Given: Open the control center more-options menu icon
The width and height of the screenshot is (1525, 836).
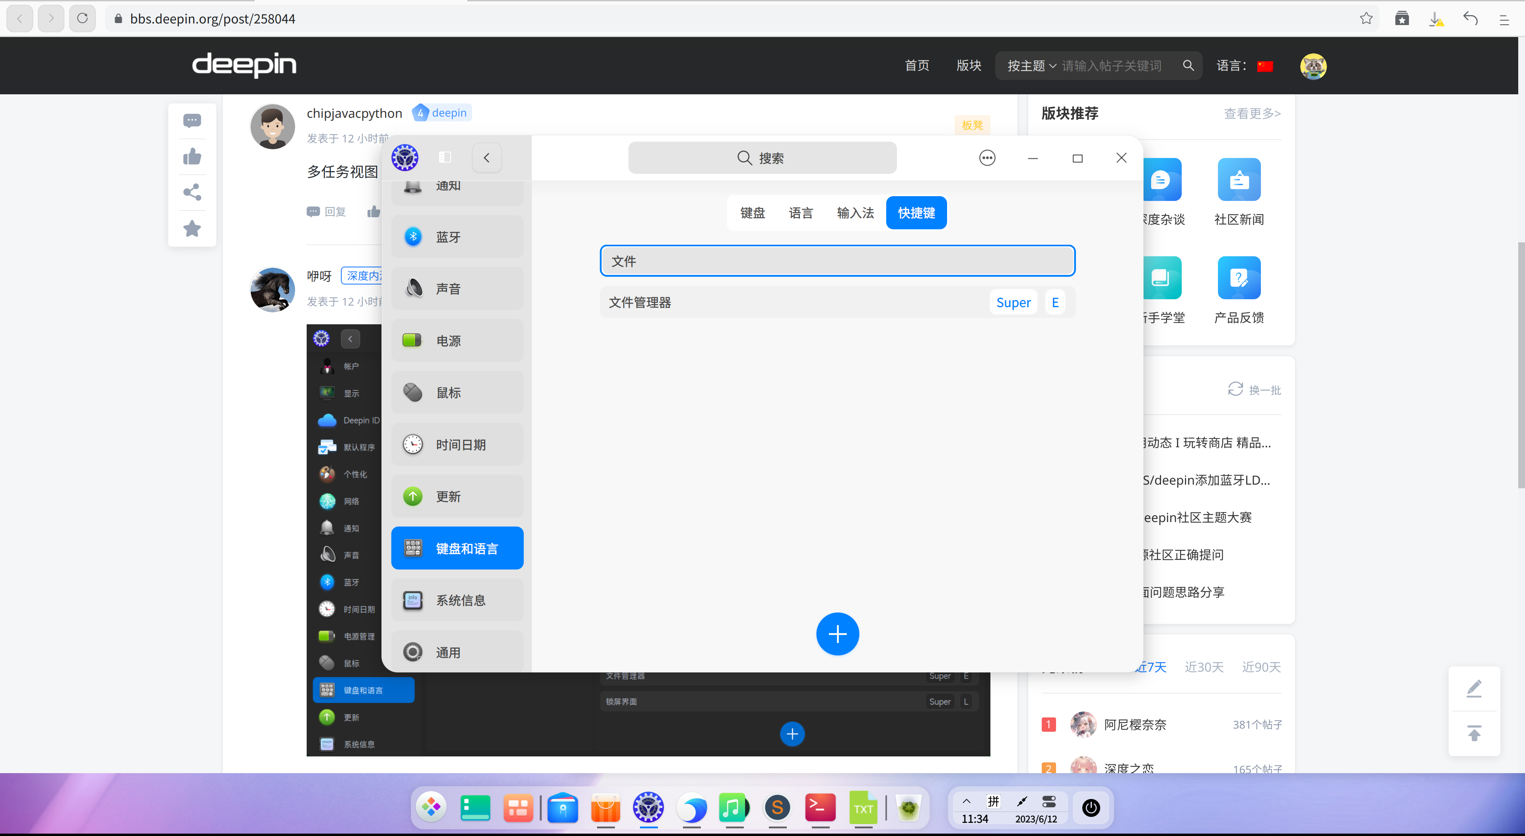Looking at the screenshot, I should 987,158.
